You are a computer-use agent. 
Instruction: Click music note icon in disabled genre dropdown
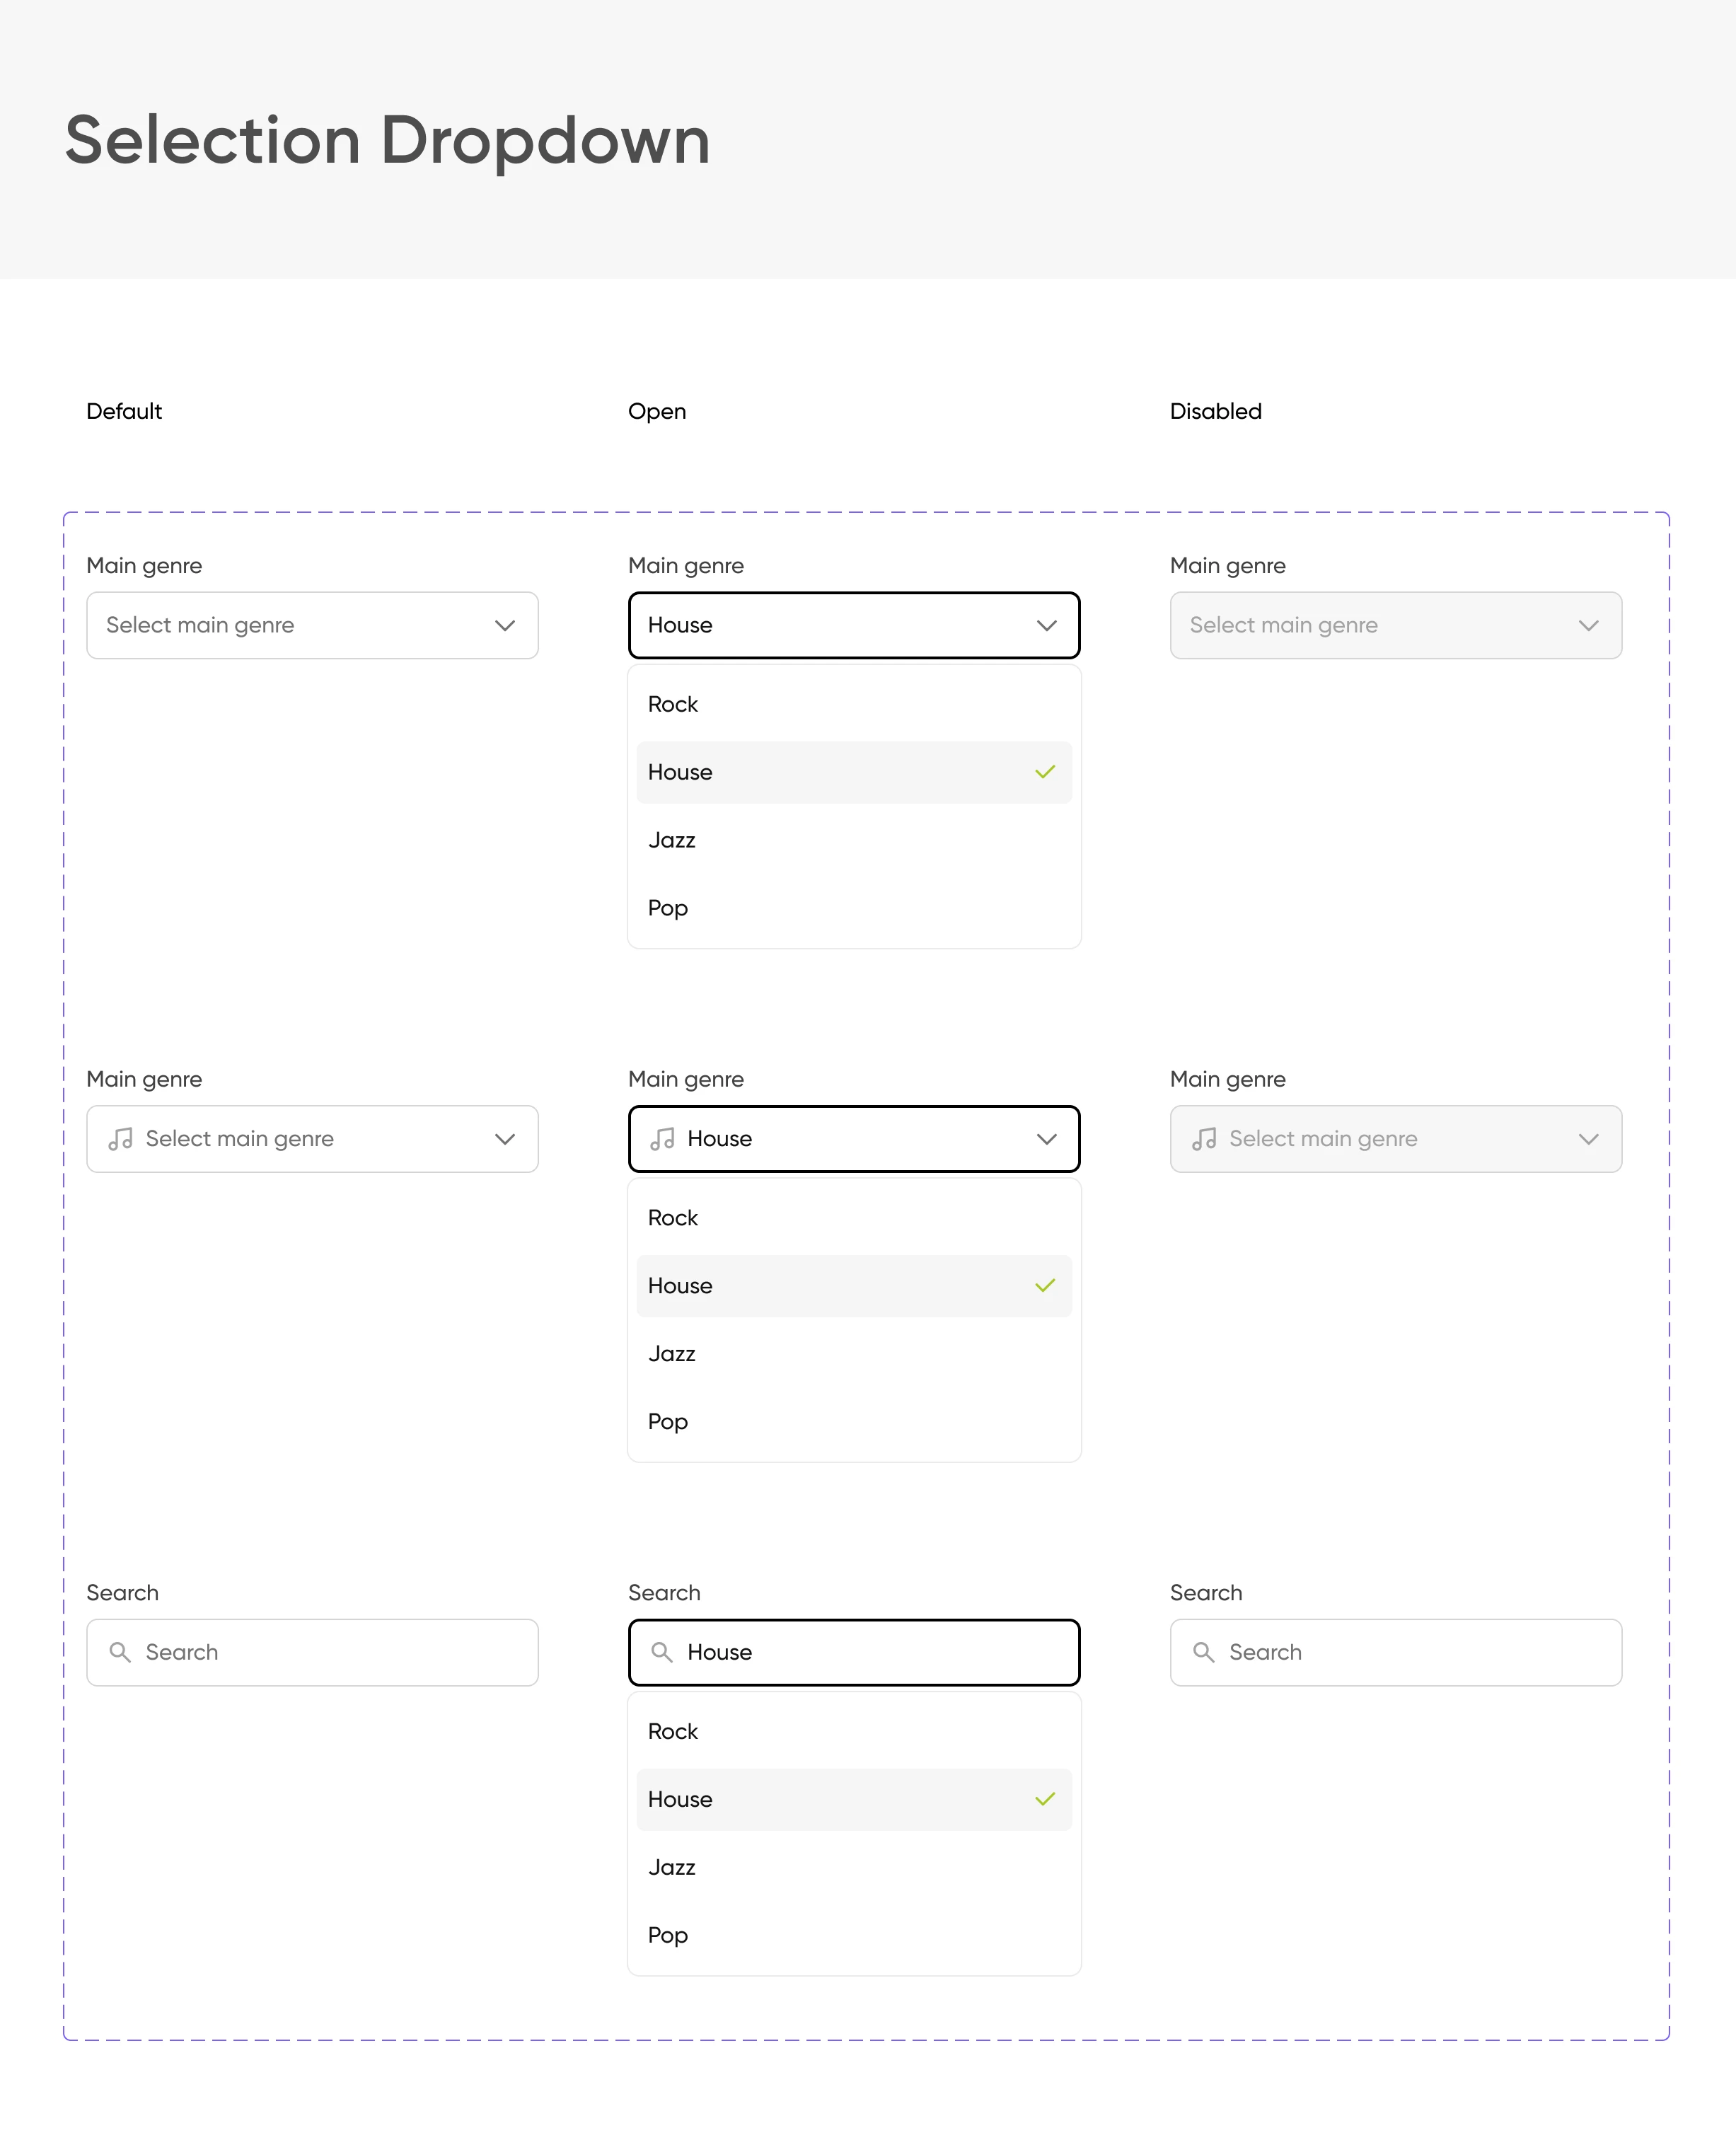(x=1204, y=1138)
